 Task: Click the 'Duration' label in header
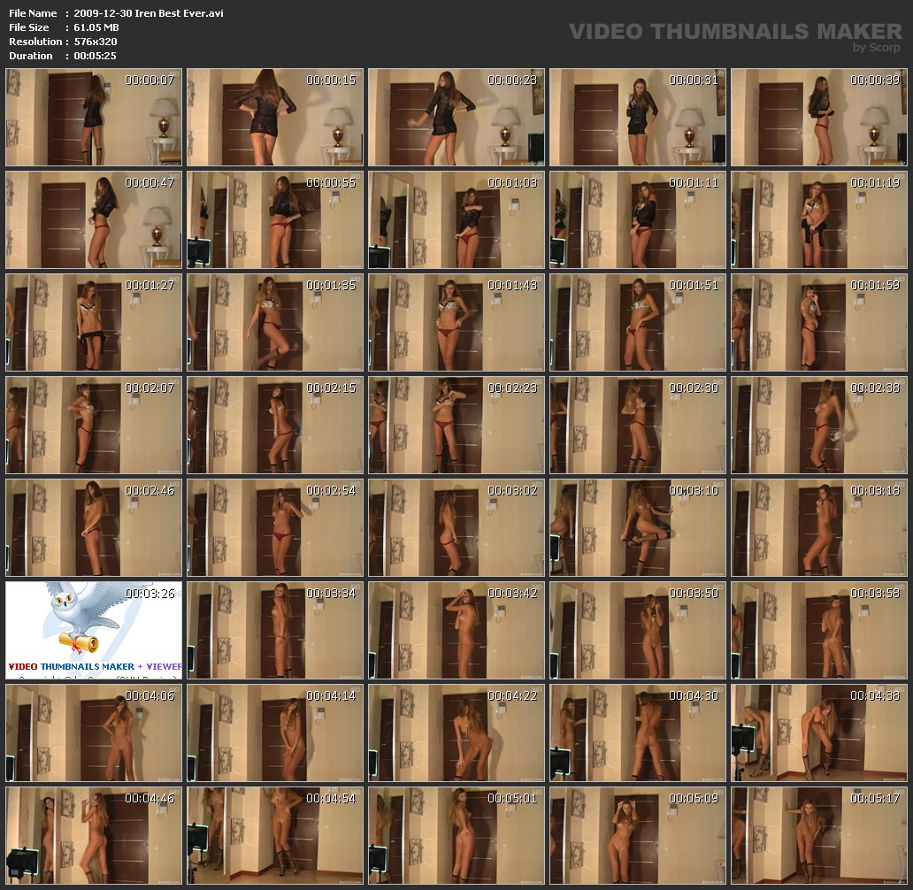pos(31,56)
